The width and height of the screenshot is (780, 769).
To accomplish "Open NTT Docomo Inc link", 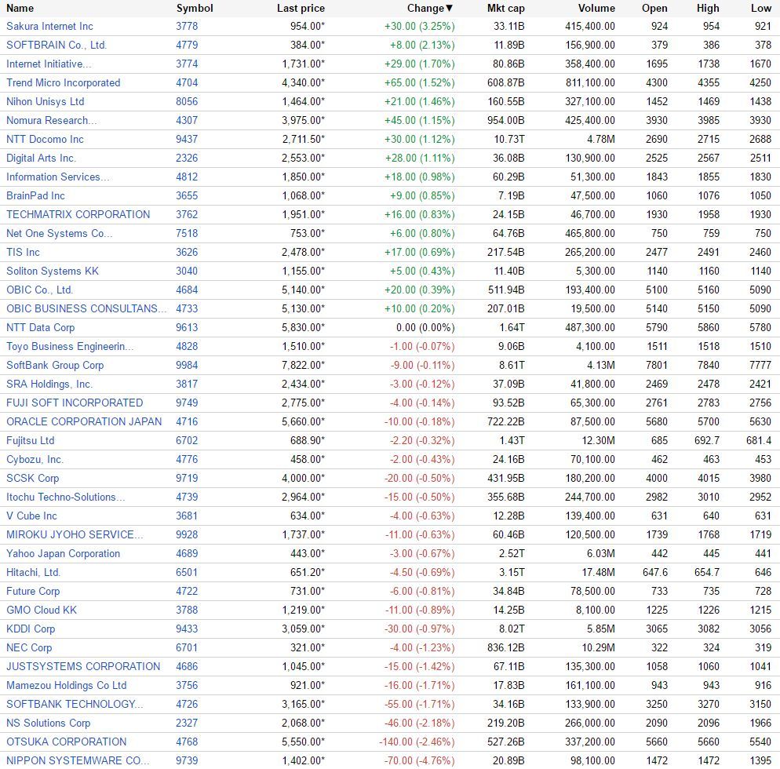I will coord(45,140).
